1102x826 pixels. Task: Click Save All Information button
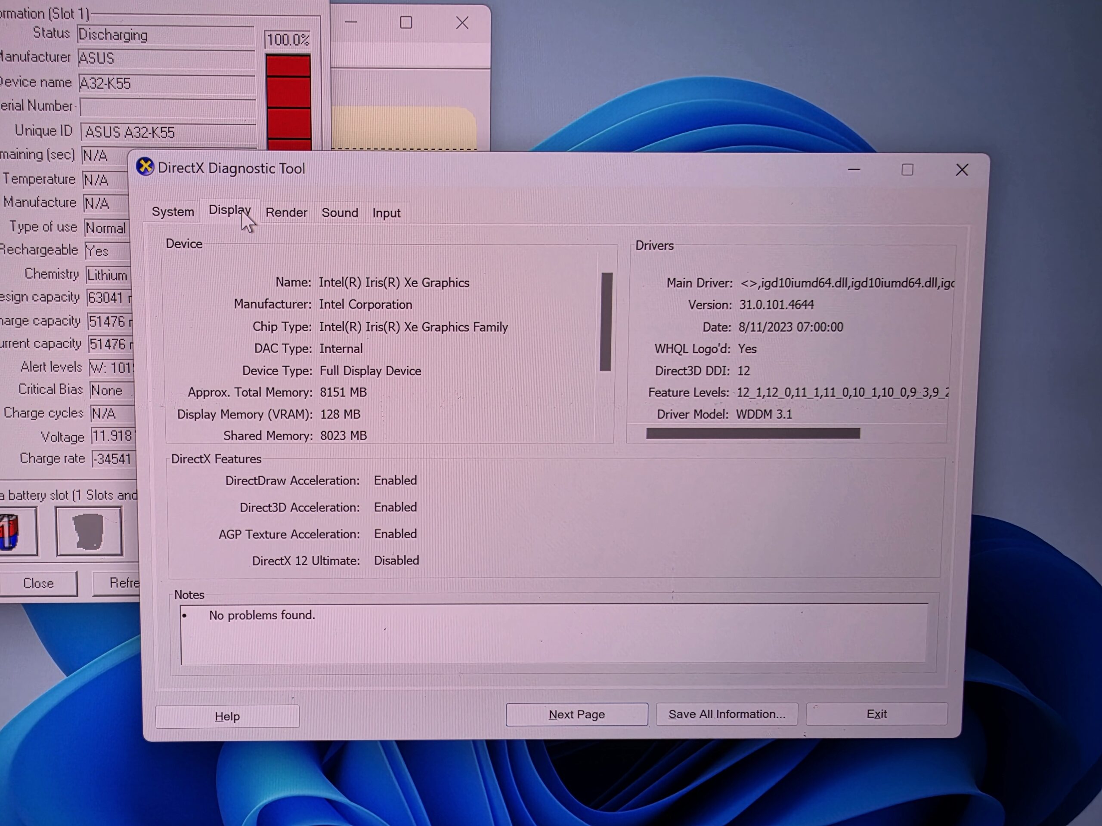click(x=727, y=714)
